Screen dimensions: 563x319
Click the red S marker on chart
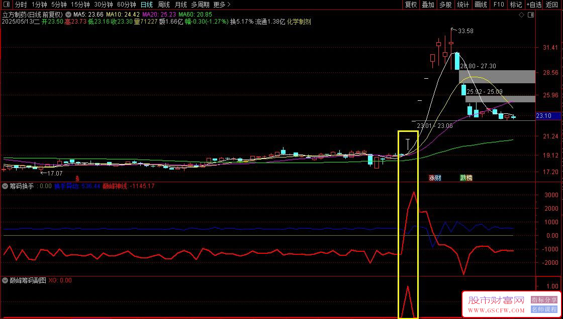pos(77,178)
